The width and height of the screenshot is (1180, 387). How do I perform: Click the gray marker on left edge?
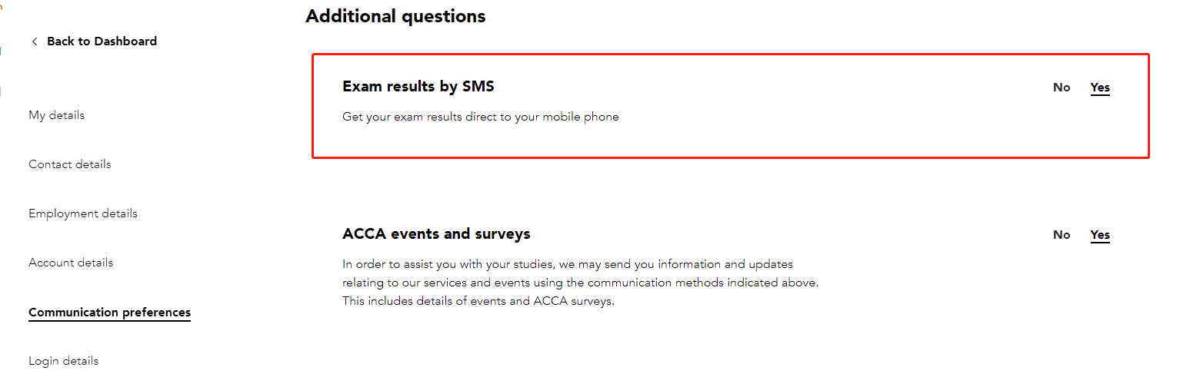point(1,92)
